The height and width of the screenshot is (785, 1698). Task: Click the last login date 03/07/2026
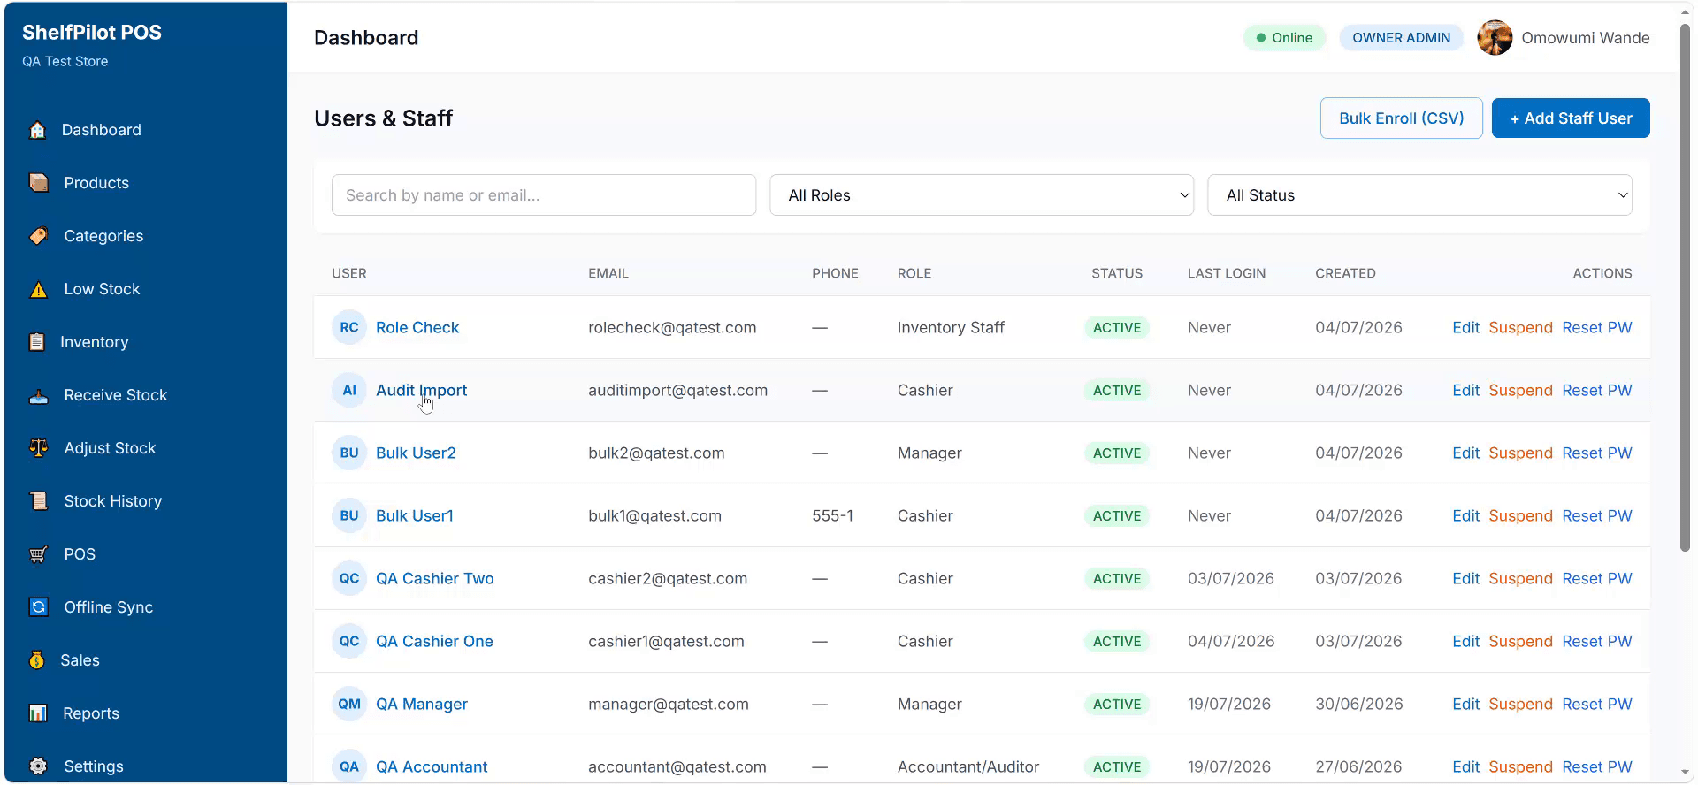1231,578
